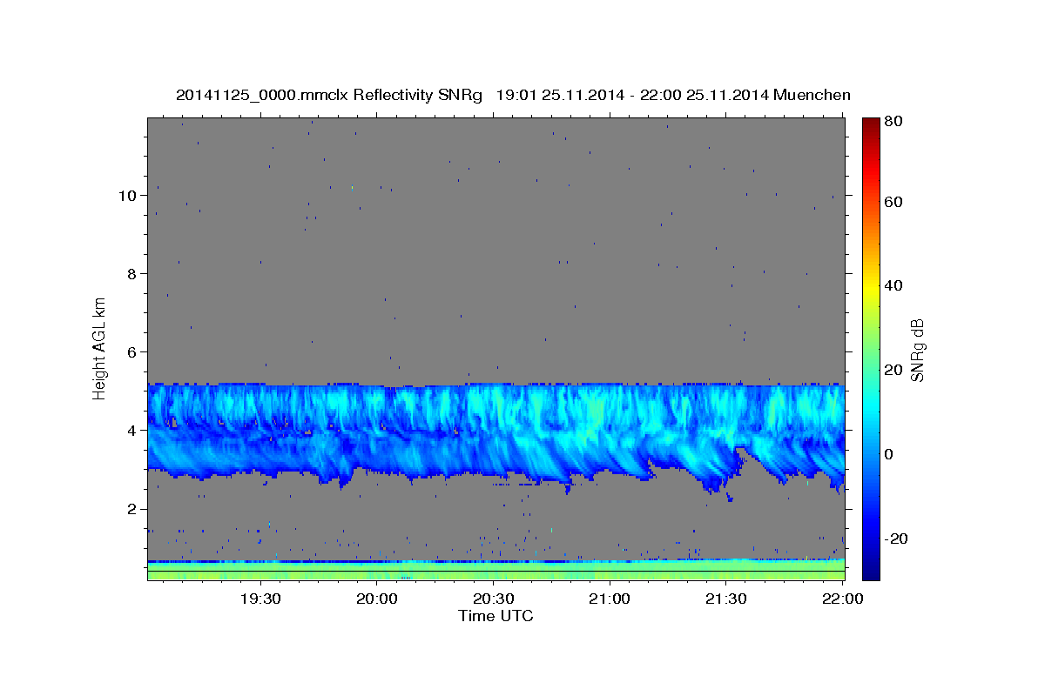Click the plot title text

(513, 95)
